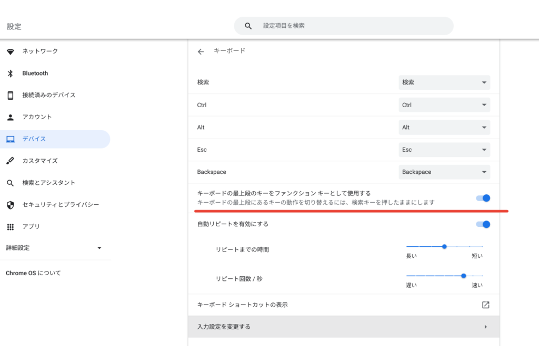Turn off 自動リピートを有効にする toggle
Viewport: 539px width, 346px height.
[x=483, y=224]
